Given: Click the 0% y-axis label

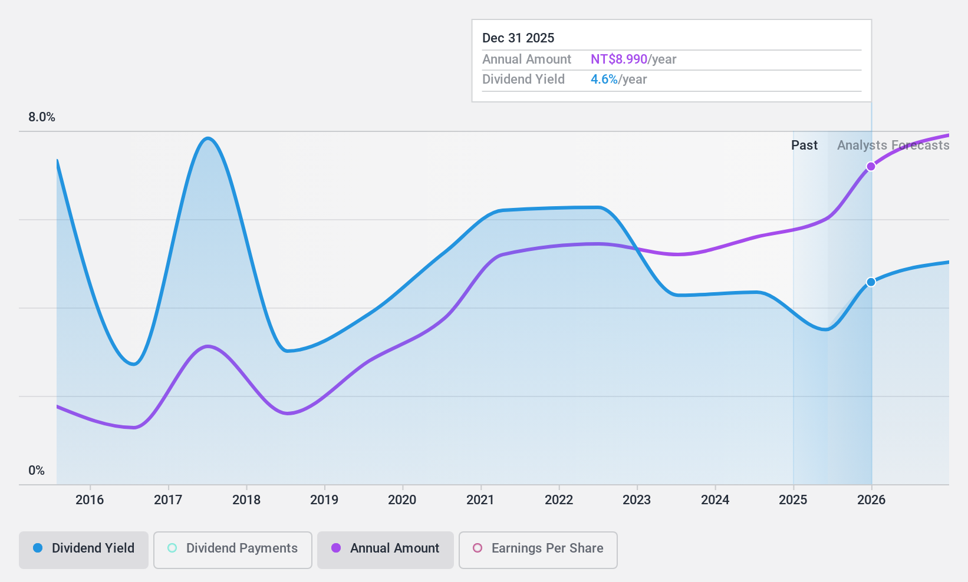Looking at the screenshot, I should click(37, 471).
